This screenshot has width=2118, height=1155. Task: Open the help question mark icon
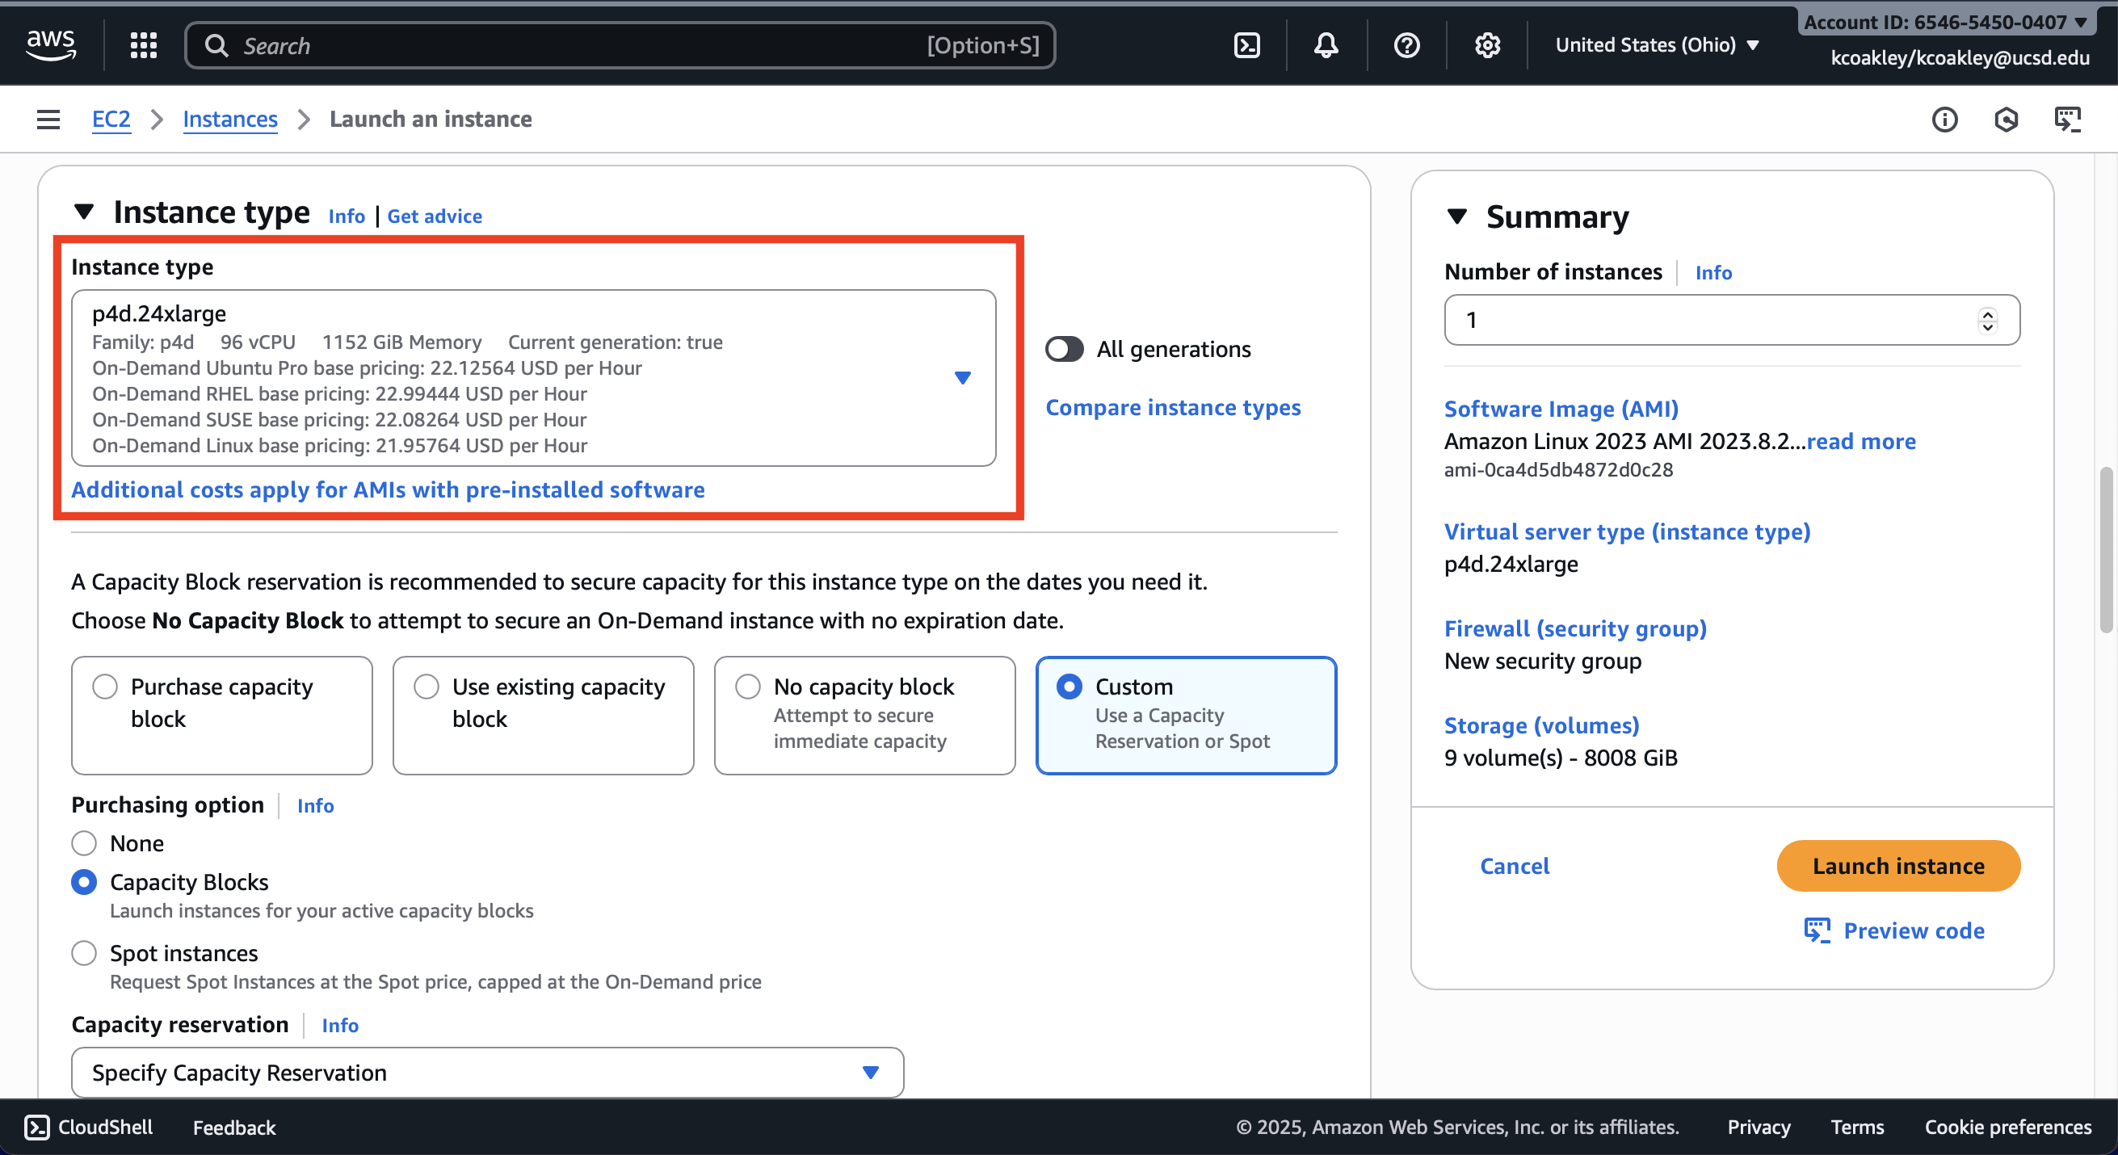[x=1406, y=45]
